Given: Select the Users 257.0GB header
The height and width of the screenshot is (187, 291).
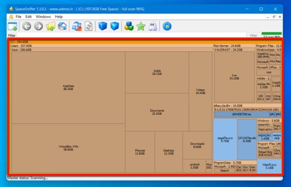Looking at the screenshot, I should click(x=111, y=46).
